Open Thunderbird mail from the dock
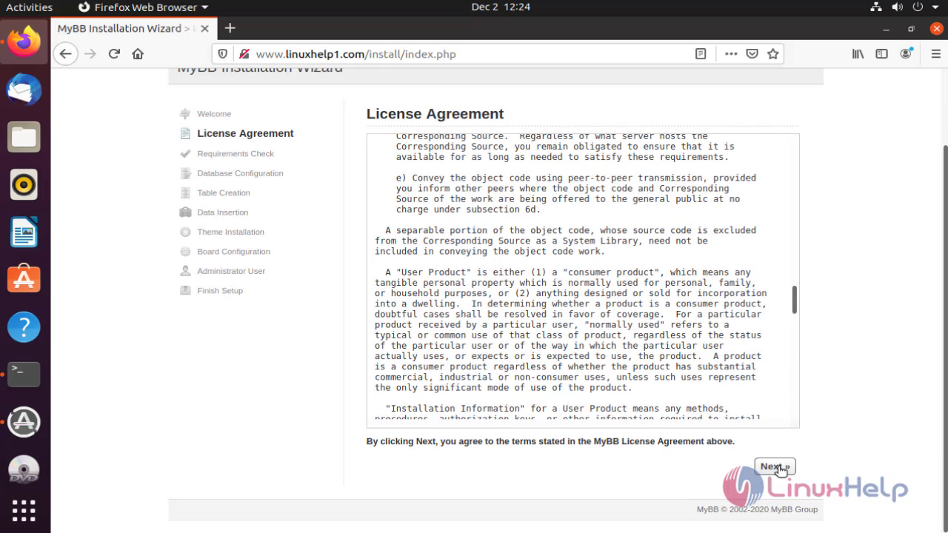 click(x=24, y=89)
